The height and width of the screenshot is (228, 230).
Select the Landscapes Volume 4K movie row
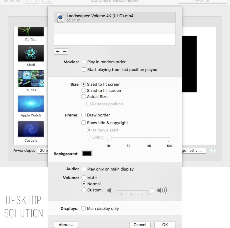coord(115,18)
